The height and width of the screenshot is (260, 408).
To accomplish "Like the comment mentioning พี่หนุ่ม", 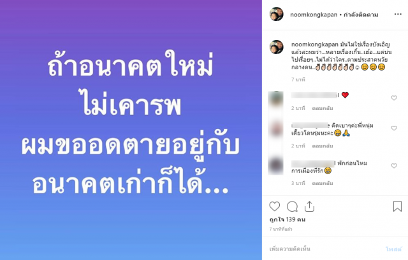I will click(394, 128).
